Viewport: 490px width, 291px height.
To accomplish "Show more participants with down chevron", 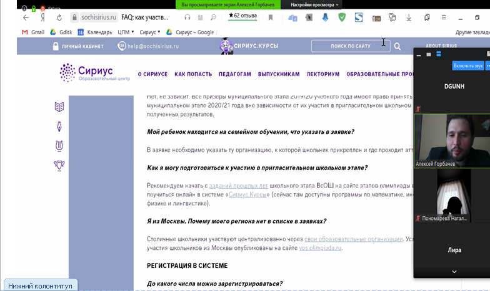I will tap(454, 272).
